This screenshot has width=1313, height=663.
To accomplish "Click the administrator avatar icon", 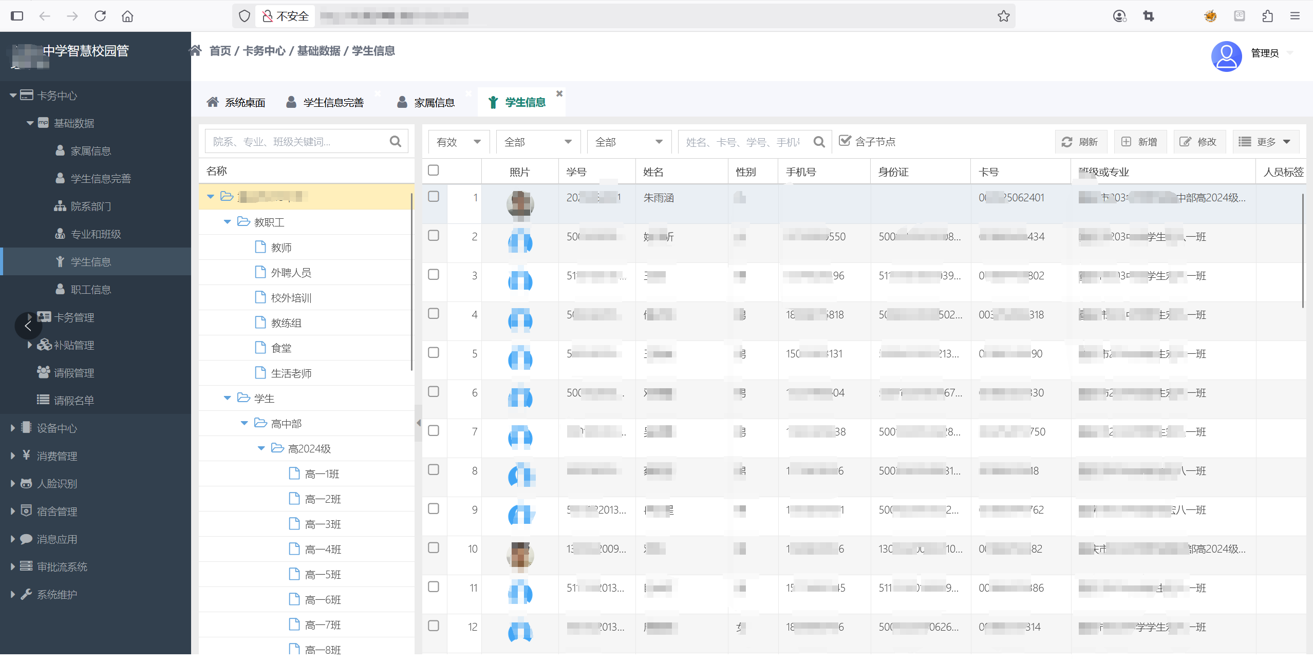I will [1226, 55].
